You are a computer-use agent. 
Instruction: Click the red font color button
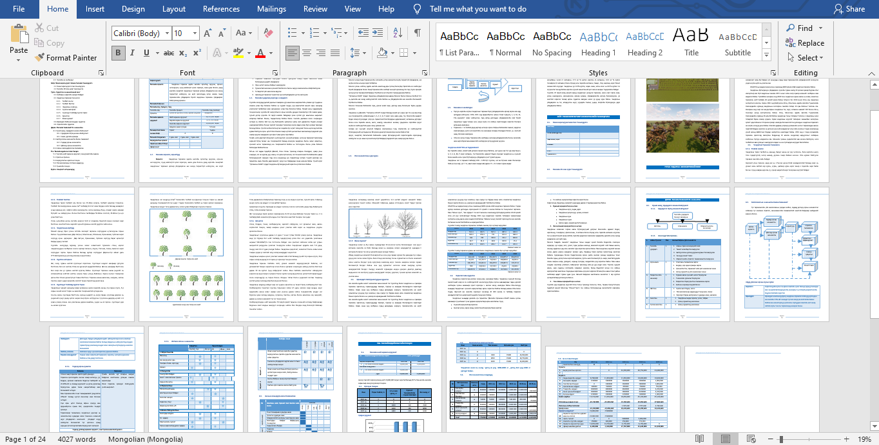click(260, 53)
